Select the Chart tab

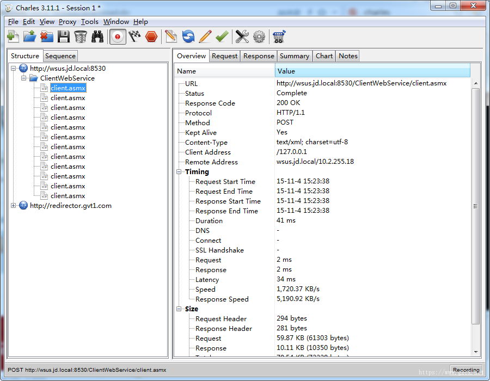point(324,56)
